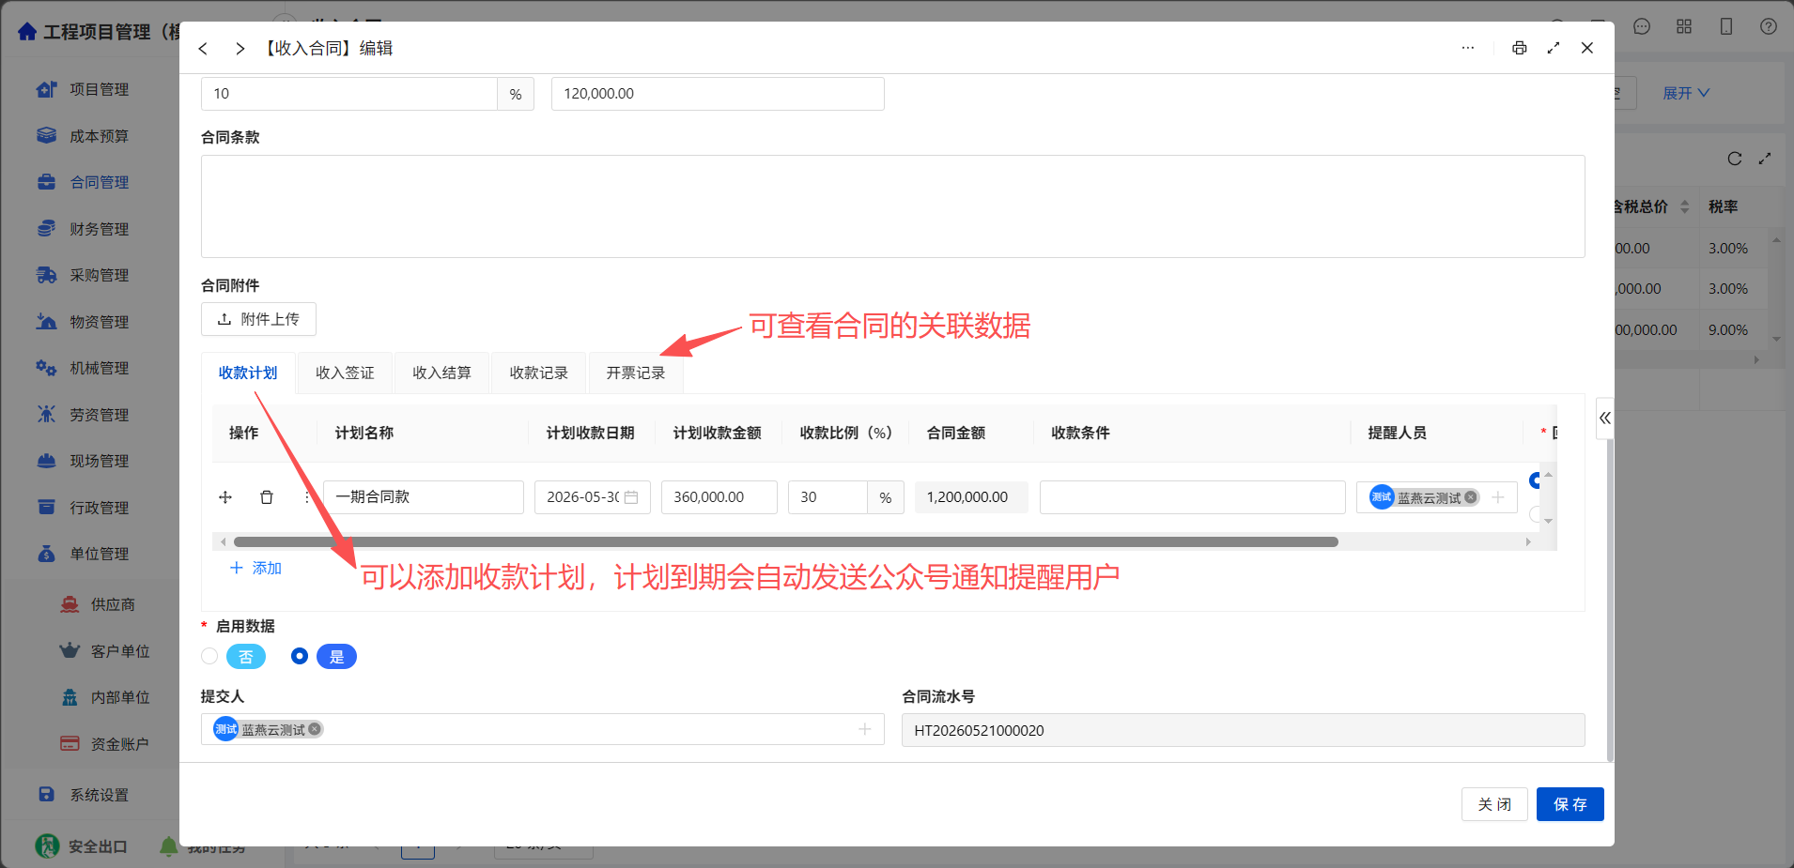Edit the 收款比例 field showing 30
The width and height of the screenshot is (1794, 868).
point(827,497)
